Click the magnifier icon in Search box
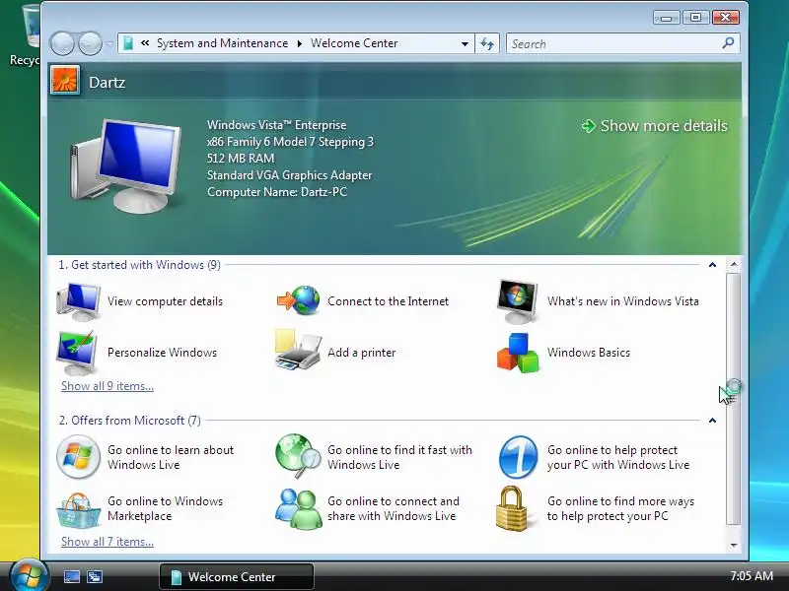 pos(728,43)
